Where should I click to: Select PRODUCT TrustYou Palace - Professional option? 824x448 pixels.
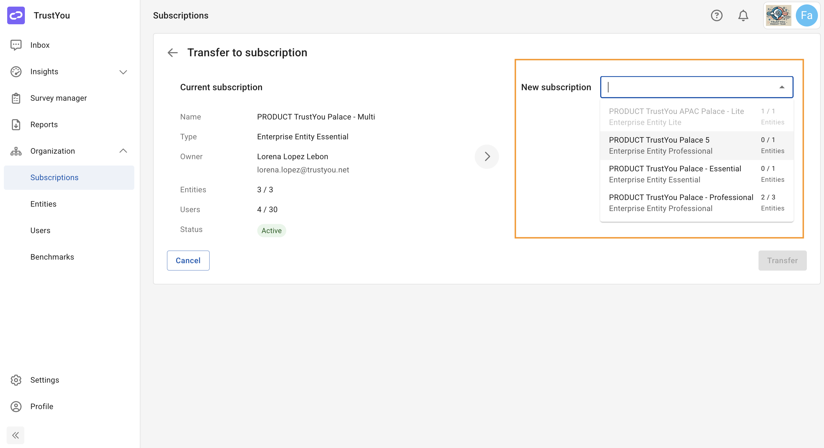click(x=696, y=203)
